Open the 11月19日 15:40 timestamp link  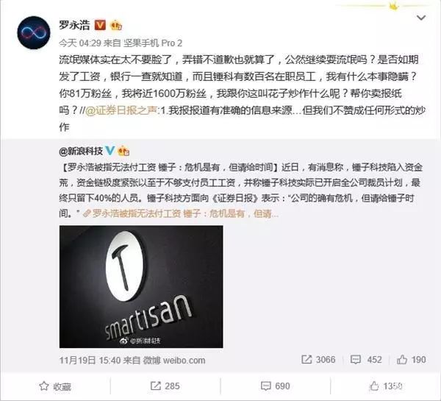pyautogui.click(x=90, y=361)
